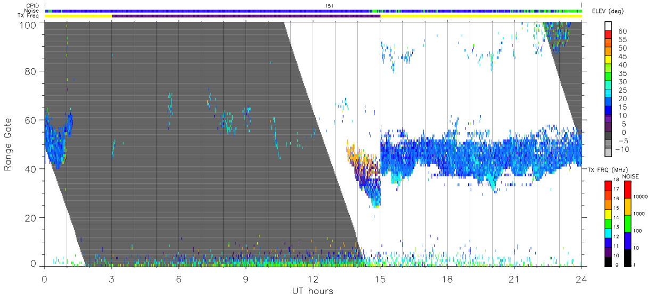Select the '25' label on ELEV colorbar

pyautogui.click(x=623, y=90)
